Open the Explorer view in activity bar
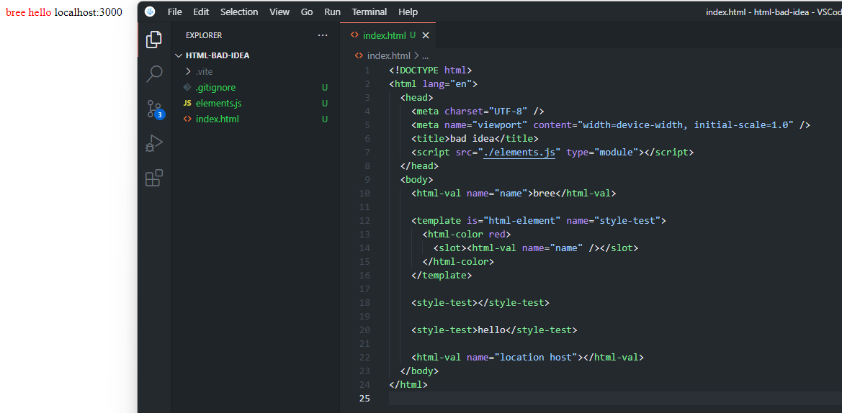This screenshot has height=413, width=842. pos(154,39)
